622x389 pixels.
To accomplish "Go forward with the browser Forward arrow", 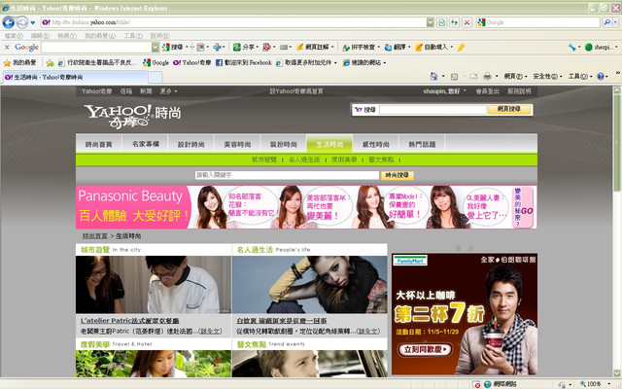I will (21, 22).
